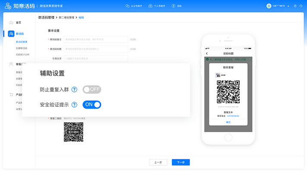Select 群活码 in the sidebar
307x171 pixels.
(x=20, y=34)
